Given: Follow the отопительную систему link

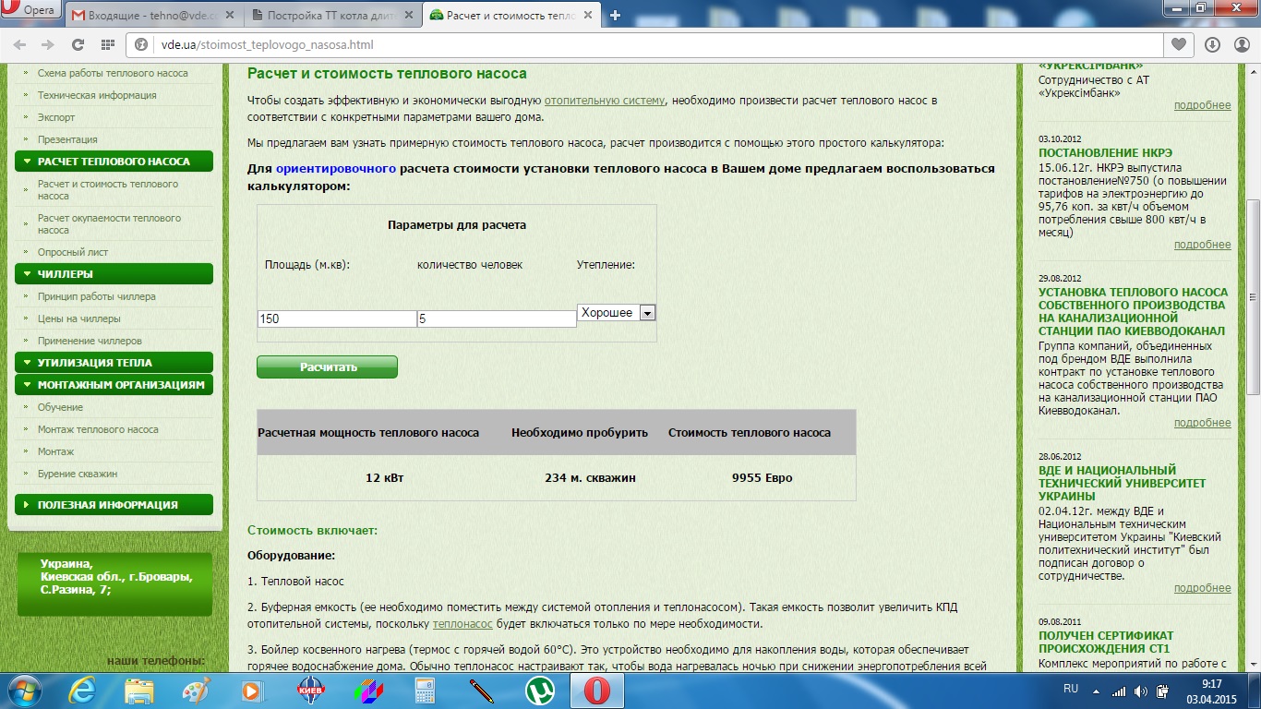Looking at the screenshot, I should tap(604, 101).
